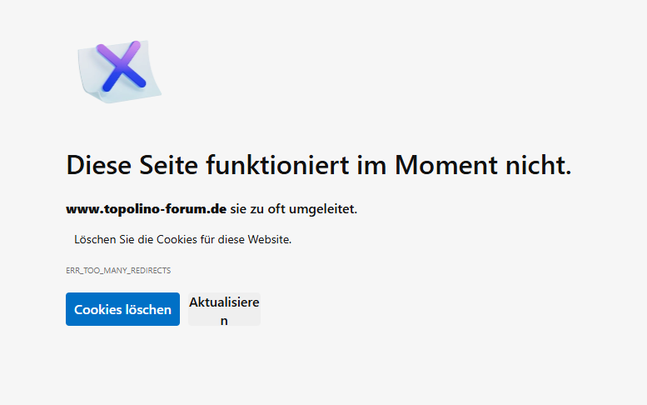Click the suggestion line about deleting cookies
This screenshot has height=405, width=647.
(x=182, y=239)
